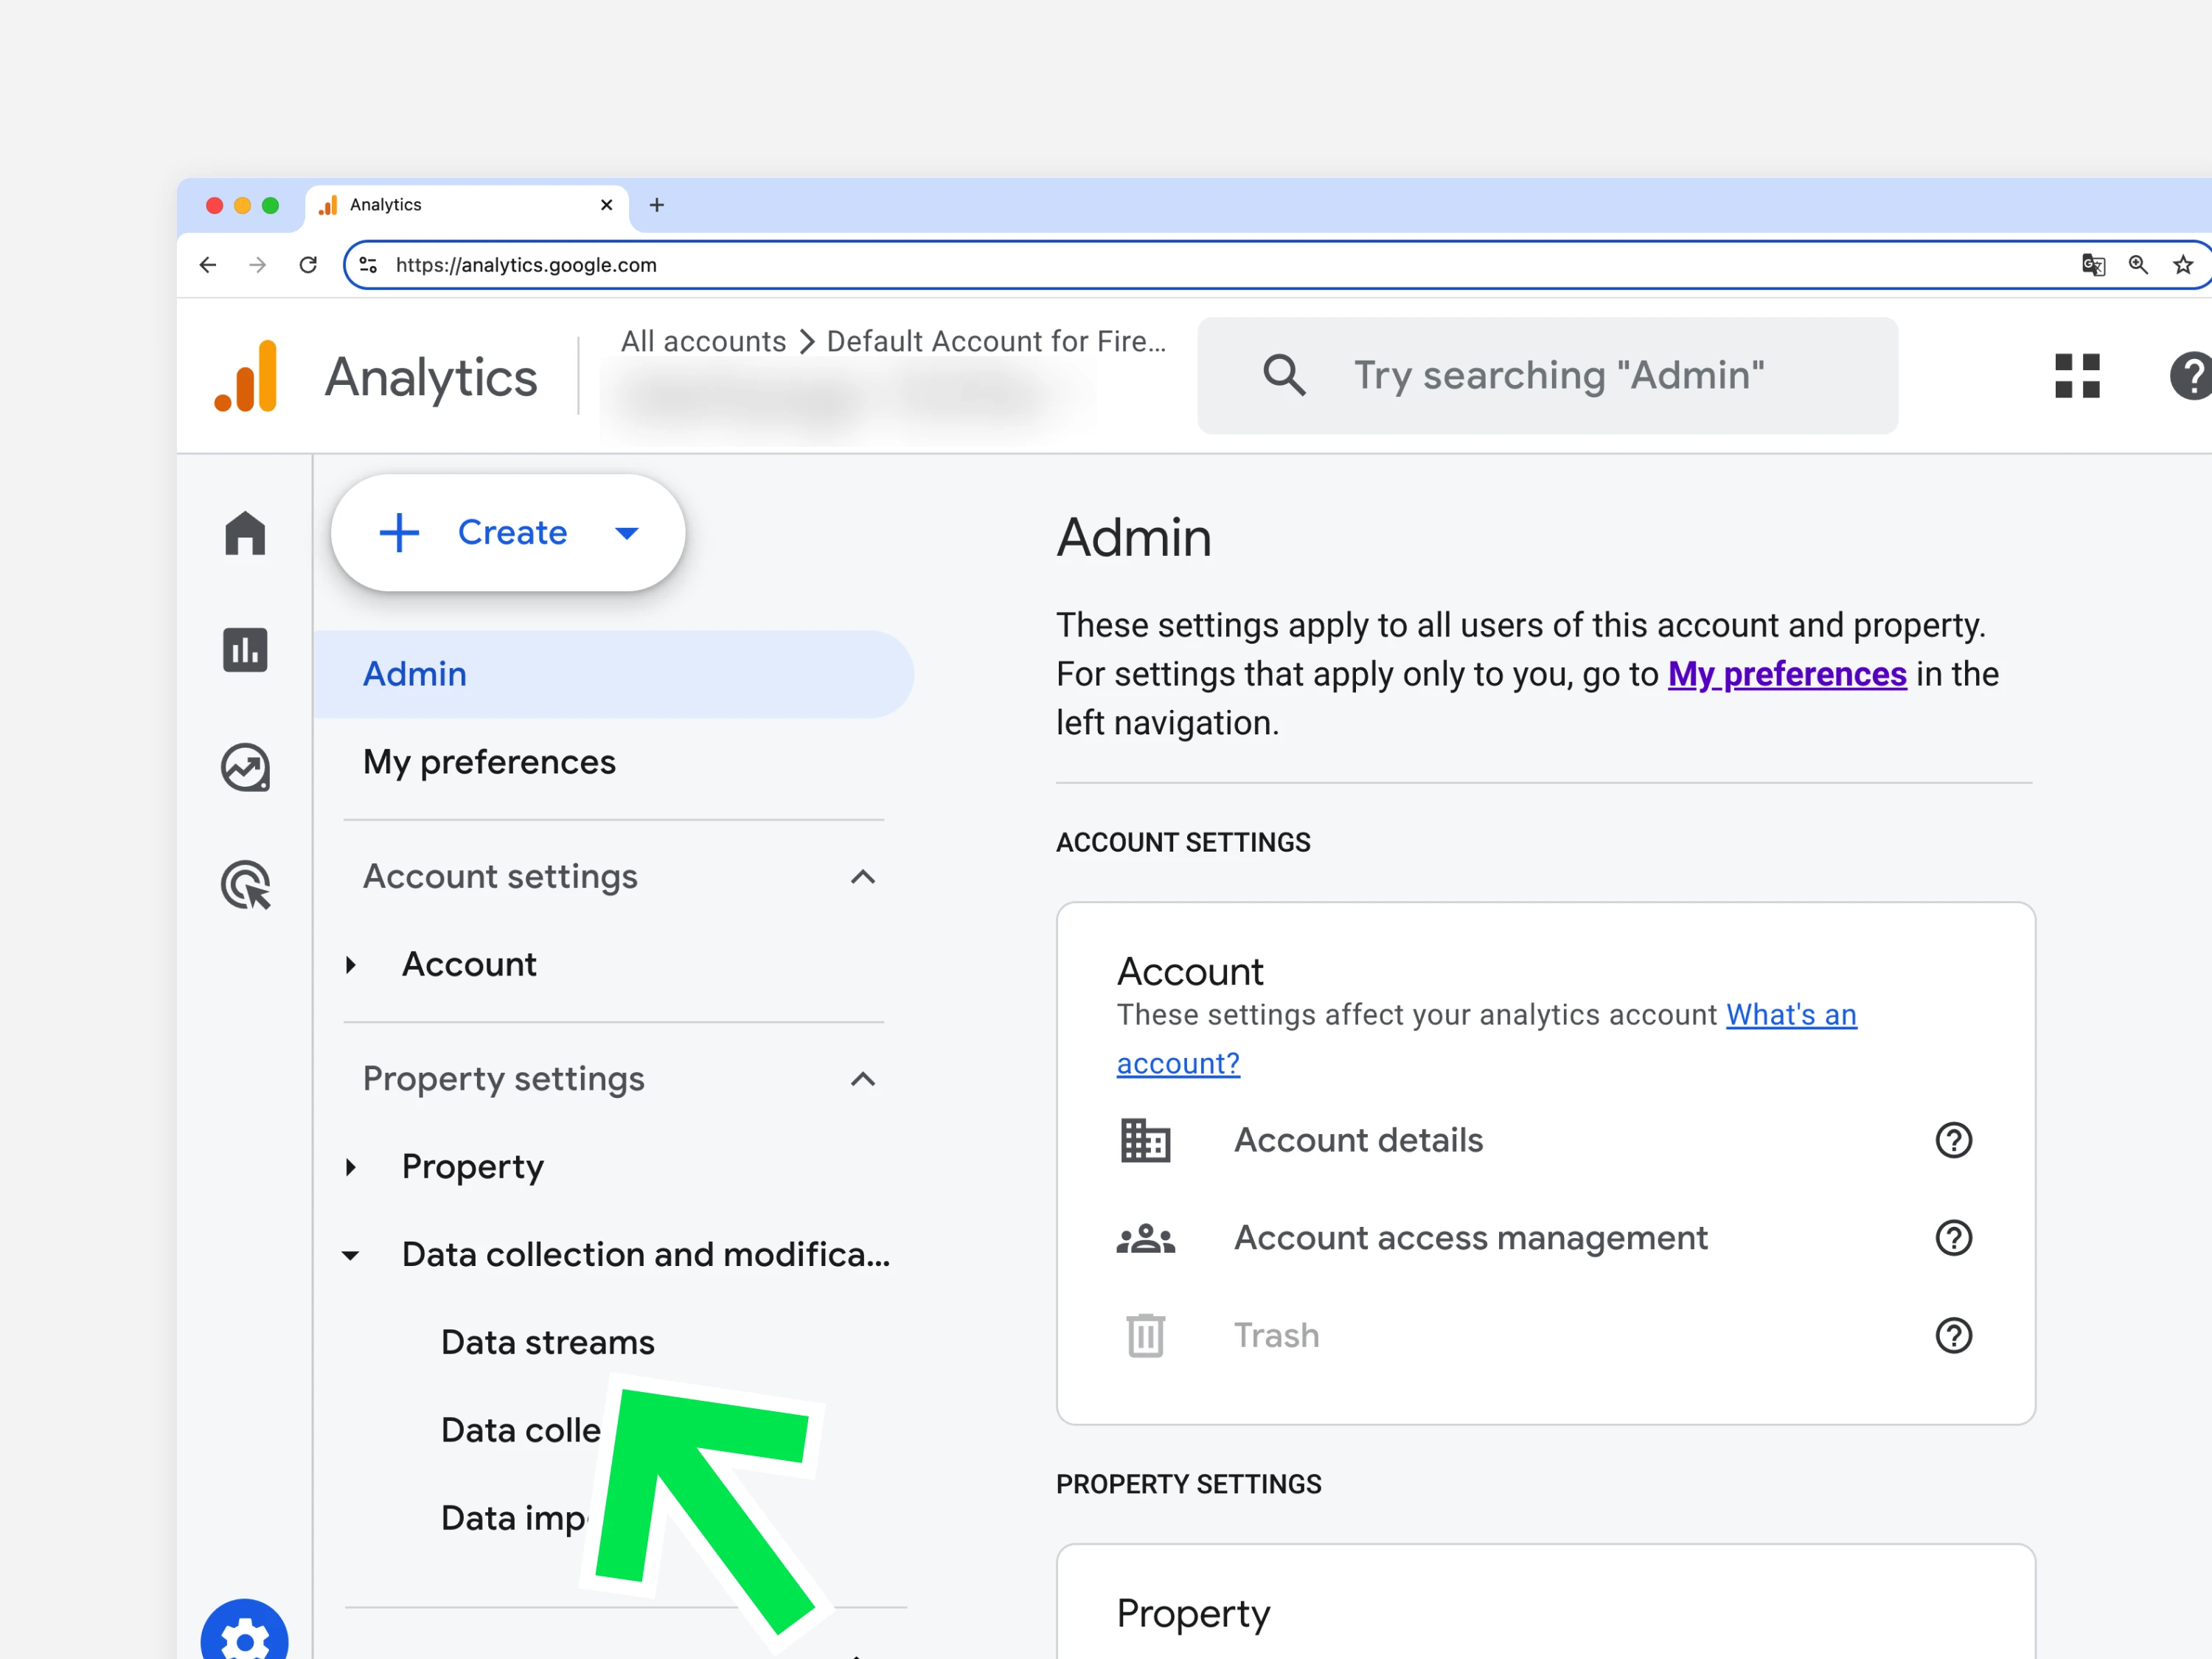Open Account access management

click(1471, 1238)
